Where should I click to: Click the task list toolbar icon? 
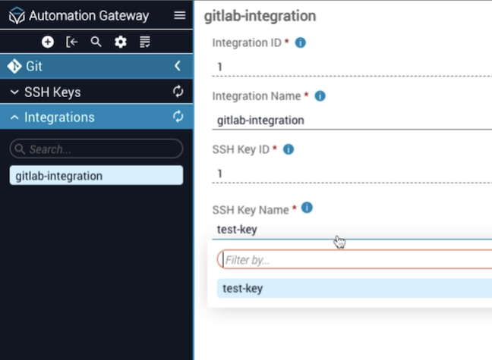click(x=144, y=42)
